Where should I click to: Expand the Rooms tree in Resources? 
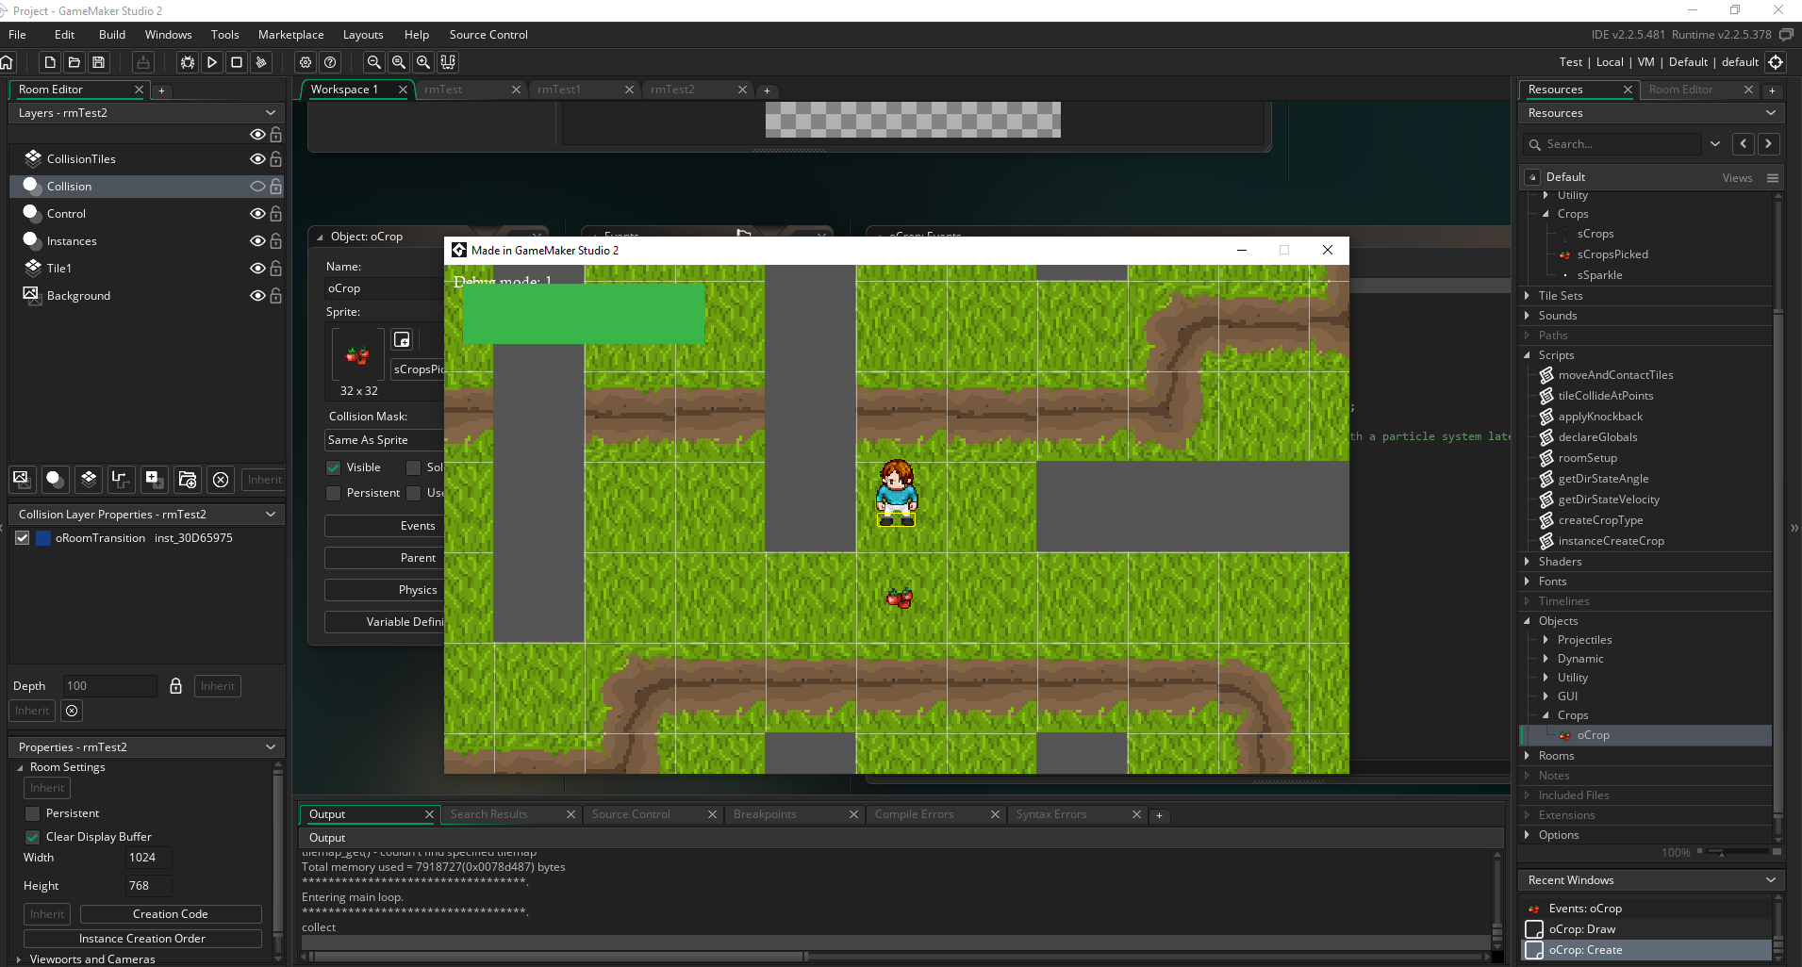pos(1528,756)
